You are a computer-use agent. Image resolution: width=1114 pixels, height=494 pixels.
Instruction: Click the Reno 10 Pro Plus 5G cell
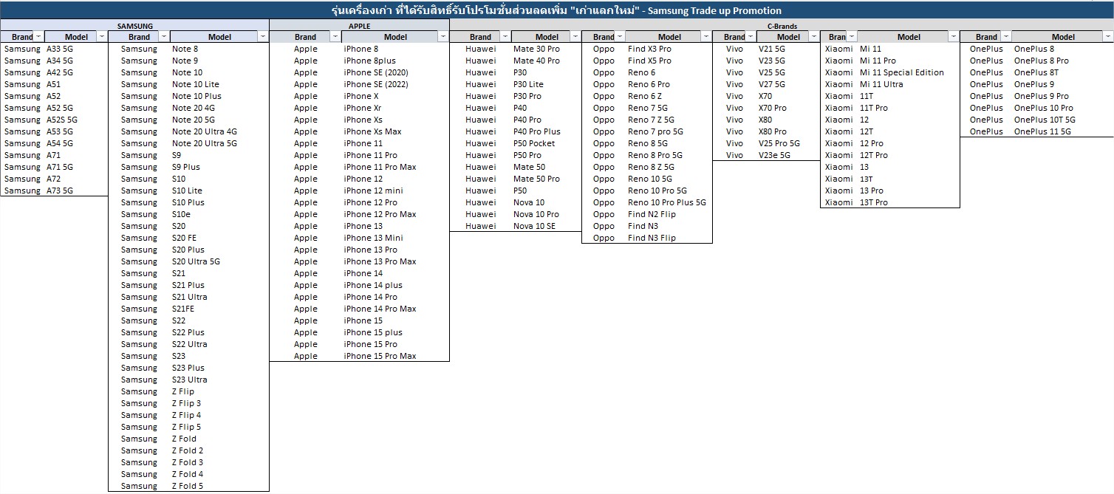point(669,202)
